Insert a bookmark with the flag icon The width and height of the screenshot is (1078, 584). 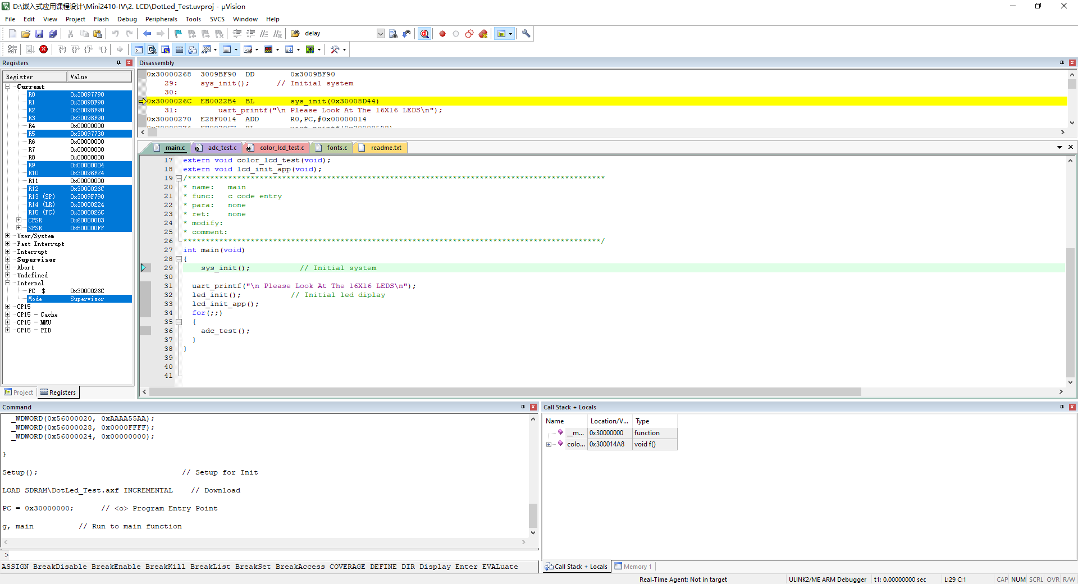[x=178, y=34]
